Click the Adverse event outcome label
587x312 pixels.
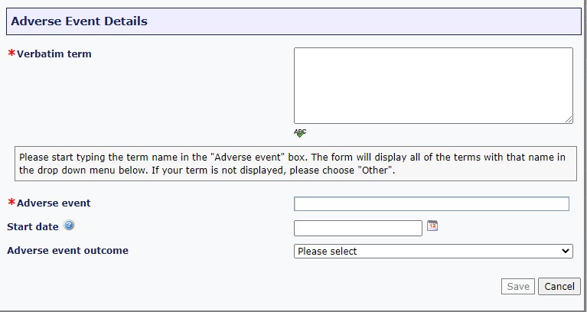coord(67,250)
